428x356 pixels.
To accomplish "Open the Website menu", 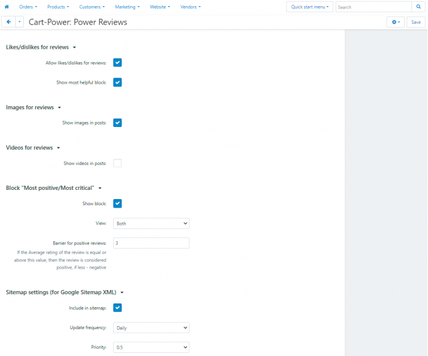I will coord(160,7).
